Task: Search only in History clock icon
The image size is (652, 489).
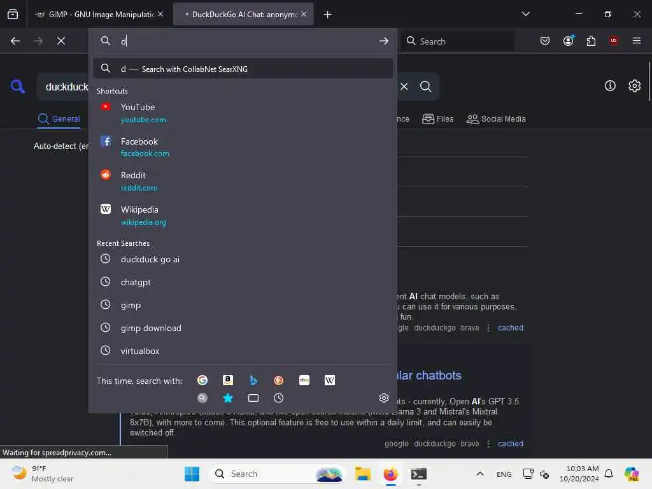Action: (279, 398)
